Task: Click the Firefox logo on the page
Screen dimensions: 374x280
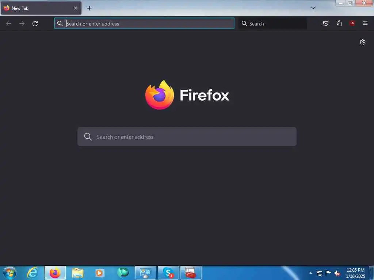Action: point(160,95)
